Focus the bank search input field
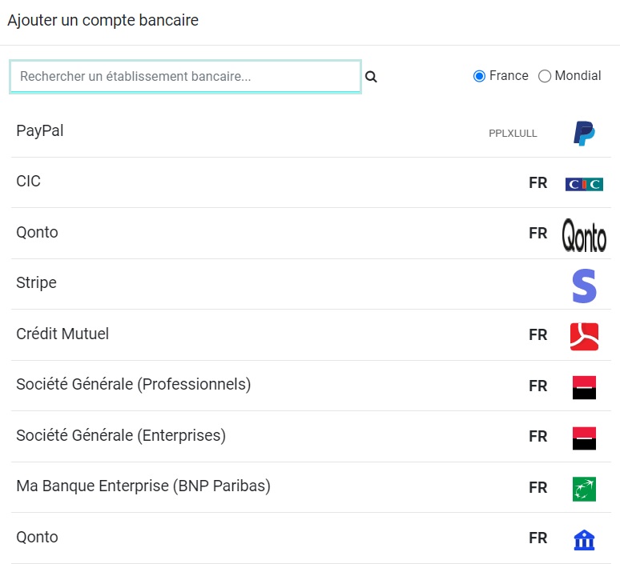This screenshot has width=620, height=564. click(185, 77)
